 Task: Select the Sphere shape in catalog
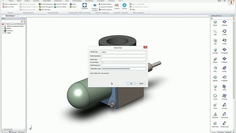click(x=215, y=78)
